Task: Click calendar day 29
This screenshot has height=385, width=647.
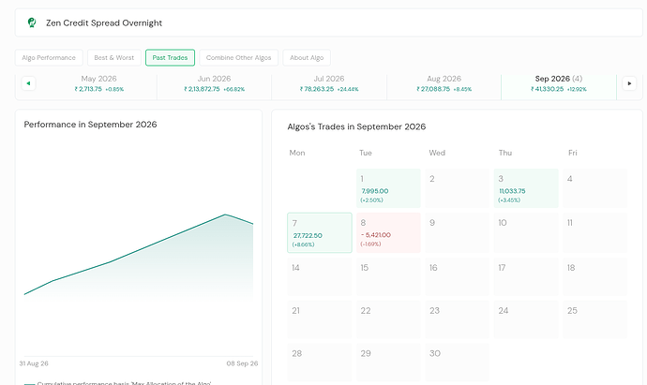Action: tap(388, 363)
